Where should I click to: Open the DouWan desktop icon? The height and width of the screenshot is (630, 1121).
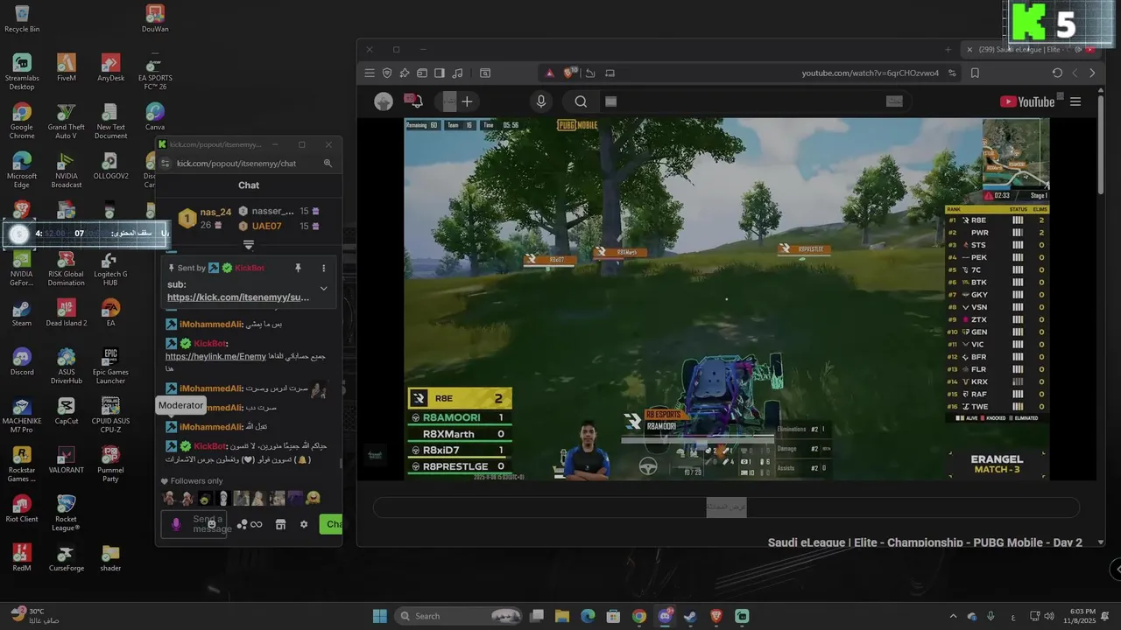click(x=155, y=18)
